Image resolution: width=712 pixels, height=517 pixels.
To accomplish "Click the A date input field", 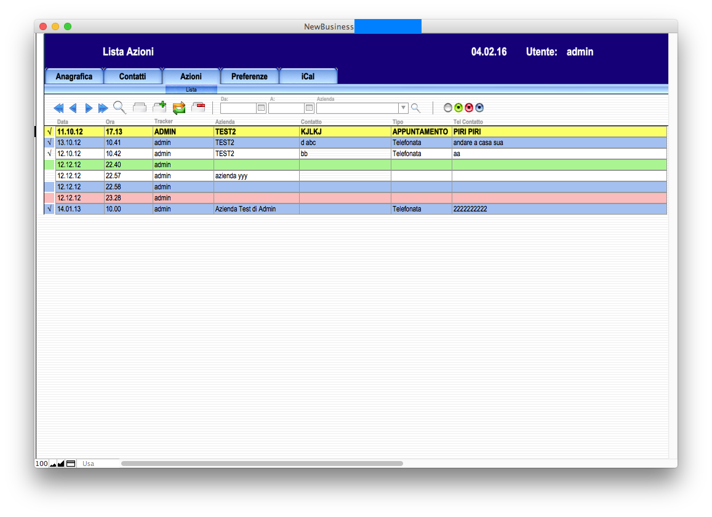I will 287,108.
